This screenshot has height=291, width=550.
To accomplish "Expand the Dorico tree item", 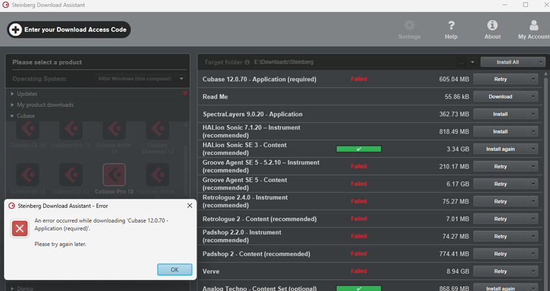I will [x=12, y=288].
